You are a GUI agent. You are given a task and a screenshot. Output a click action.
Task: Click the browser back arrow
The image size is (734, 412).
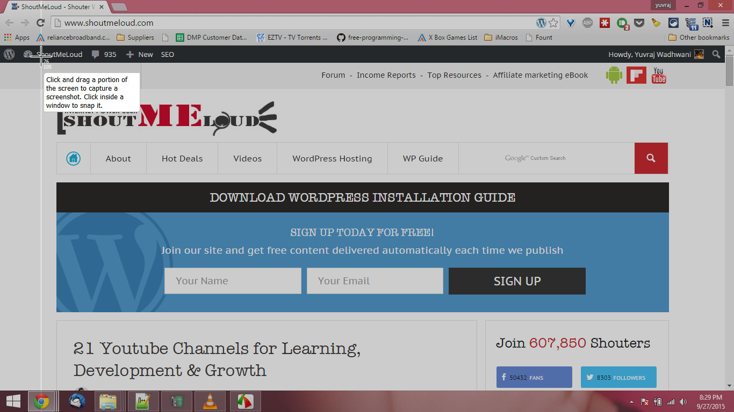pyautogui.click(x=9, y=23)
